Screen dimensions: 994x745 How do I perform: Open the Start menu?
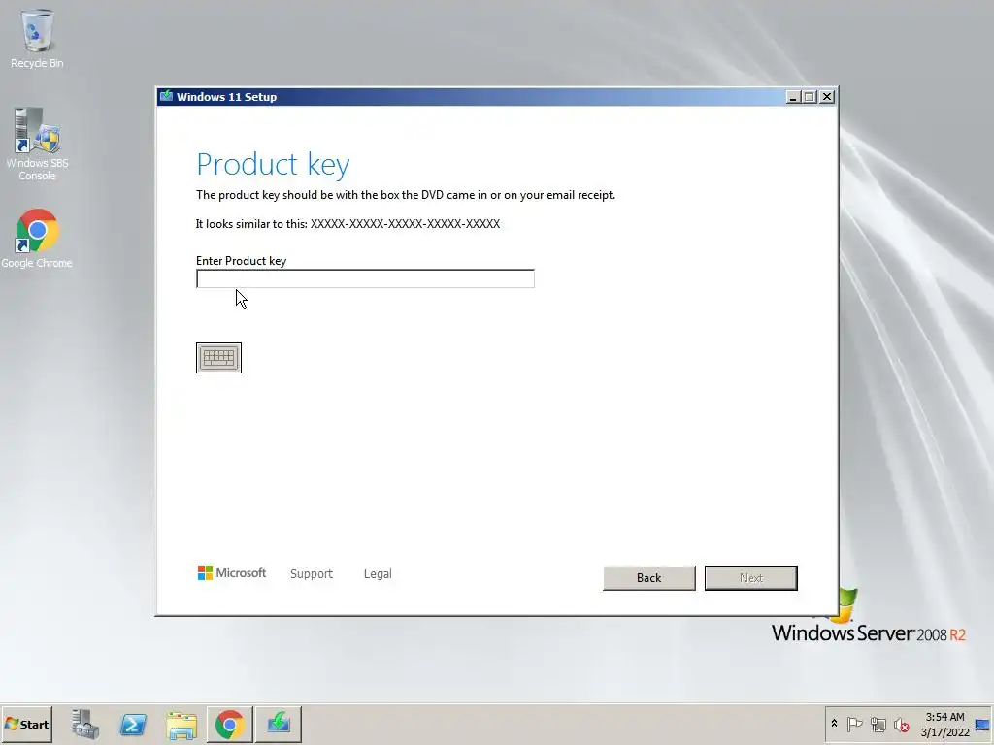(26, 724)
